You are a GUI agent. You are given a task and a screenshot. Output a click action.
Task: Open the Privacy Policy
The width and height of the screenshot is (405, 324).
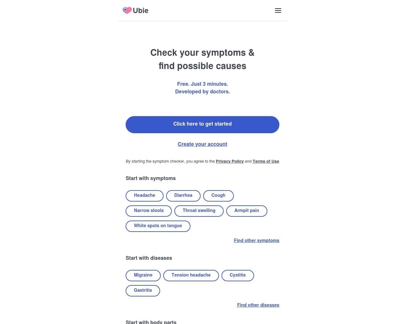click(x=230, y=161)
